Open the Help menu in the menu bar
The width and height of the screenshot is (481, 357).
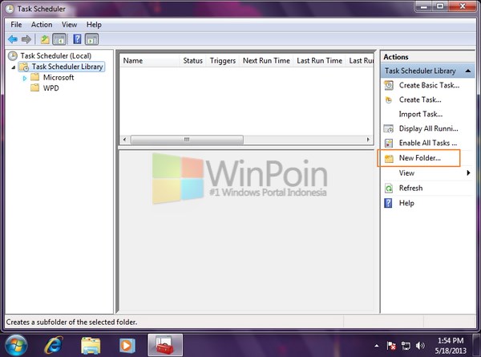[x=94, y=25]
